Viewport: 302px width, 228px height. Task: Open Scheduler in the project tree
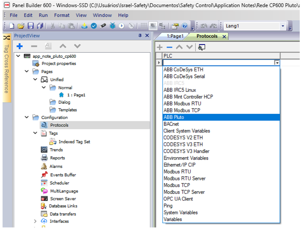pos(59,183)
